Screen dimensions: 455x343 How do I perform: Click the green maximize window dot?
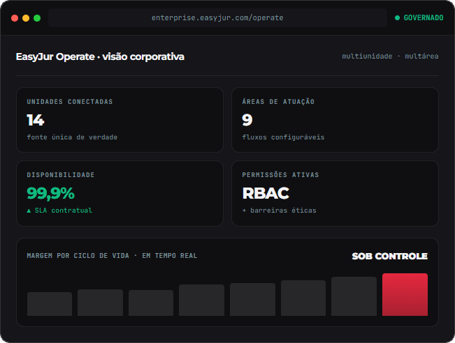click(x=37, y=18)
